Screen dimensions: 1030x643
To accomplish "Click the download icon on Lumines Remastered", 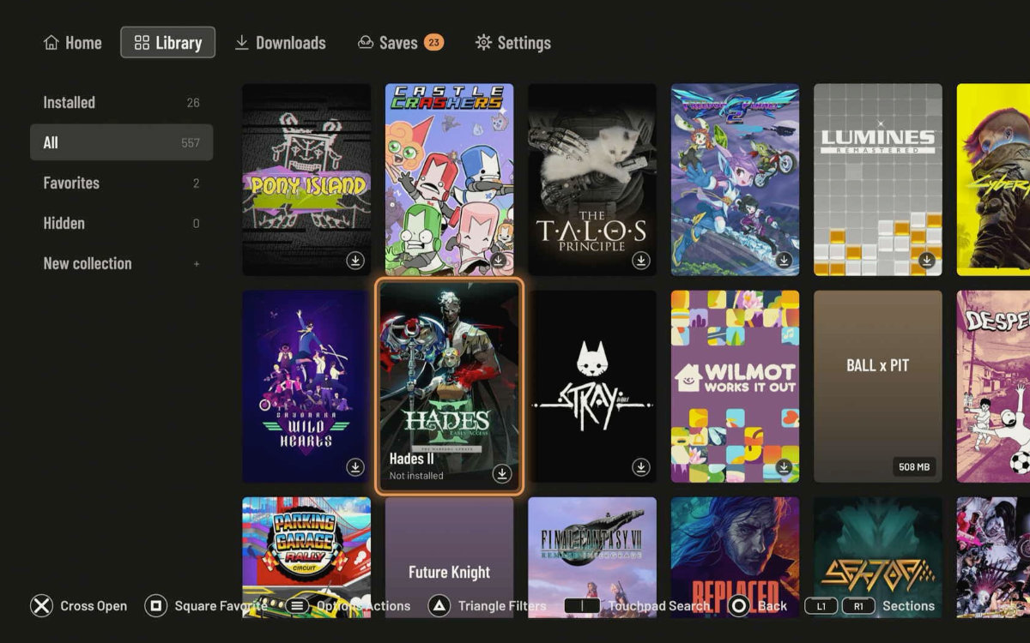I will coord(927,260).
